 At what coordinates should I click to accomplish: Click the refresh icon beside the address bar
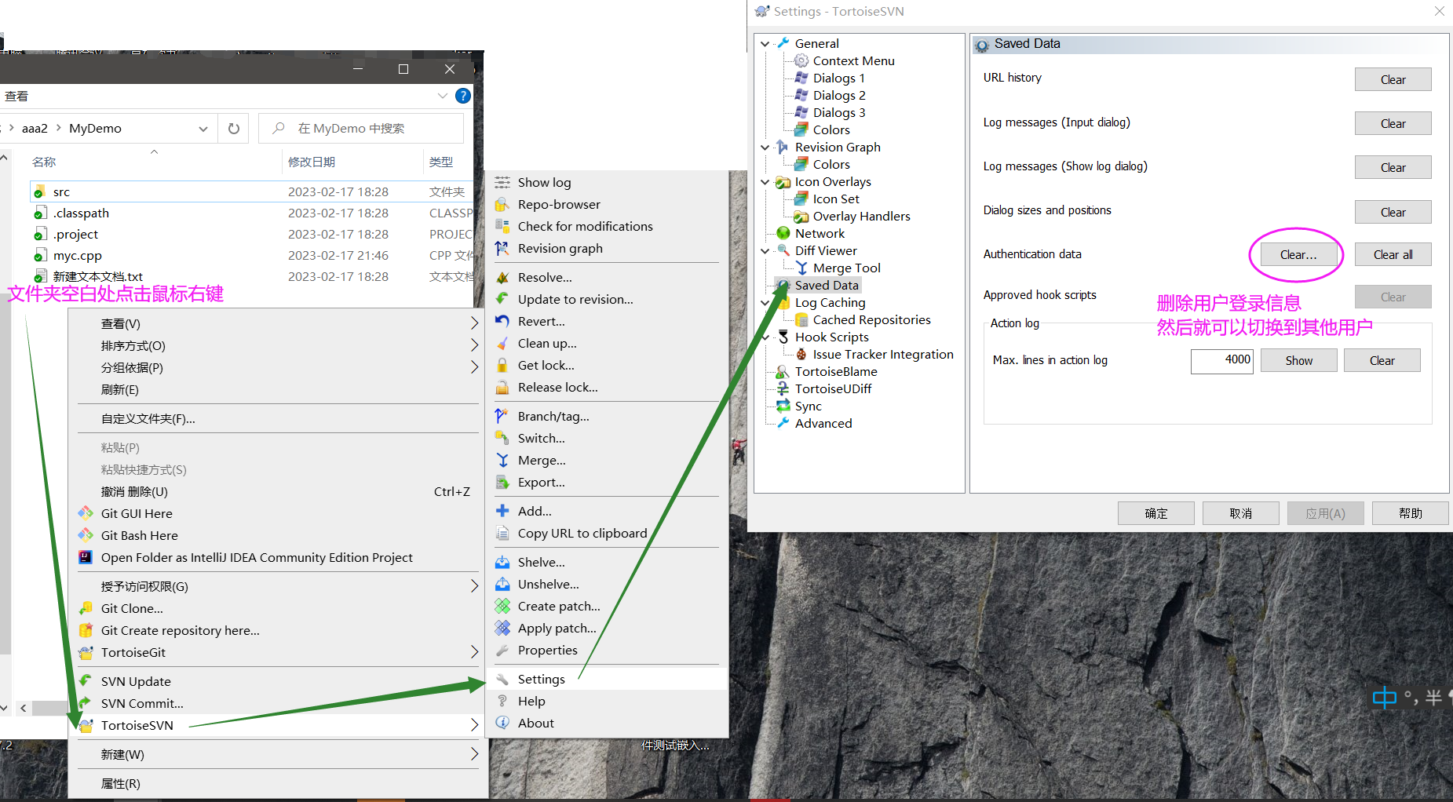(x=234, y=129)
